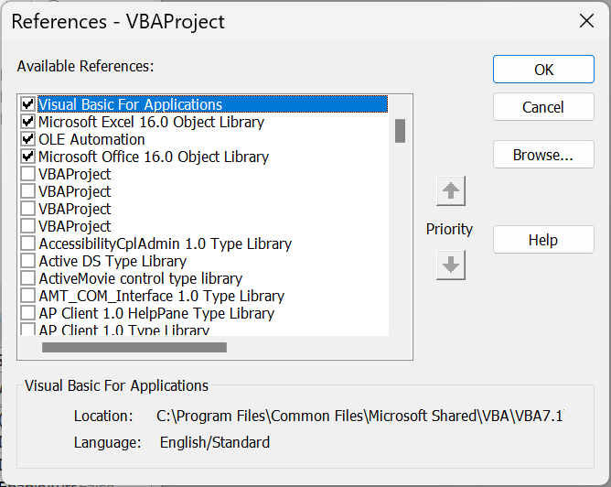Enable Active DS Type Library checkbox

pyautogui.click(x=27, y=261)
